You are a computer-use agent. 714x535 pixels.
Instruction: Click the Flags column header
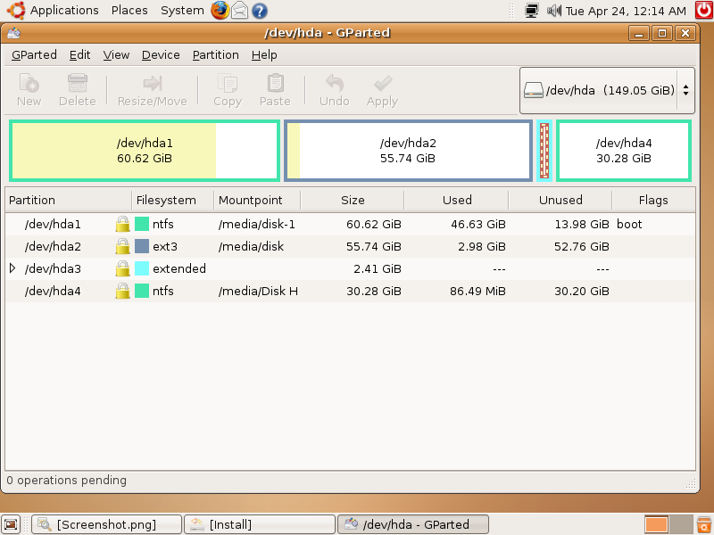[653, 200]
